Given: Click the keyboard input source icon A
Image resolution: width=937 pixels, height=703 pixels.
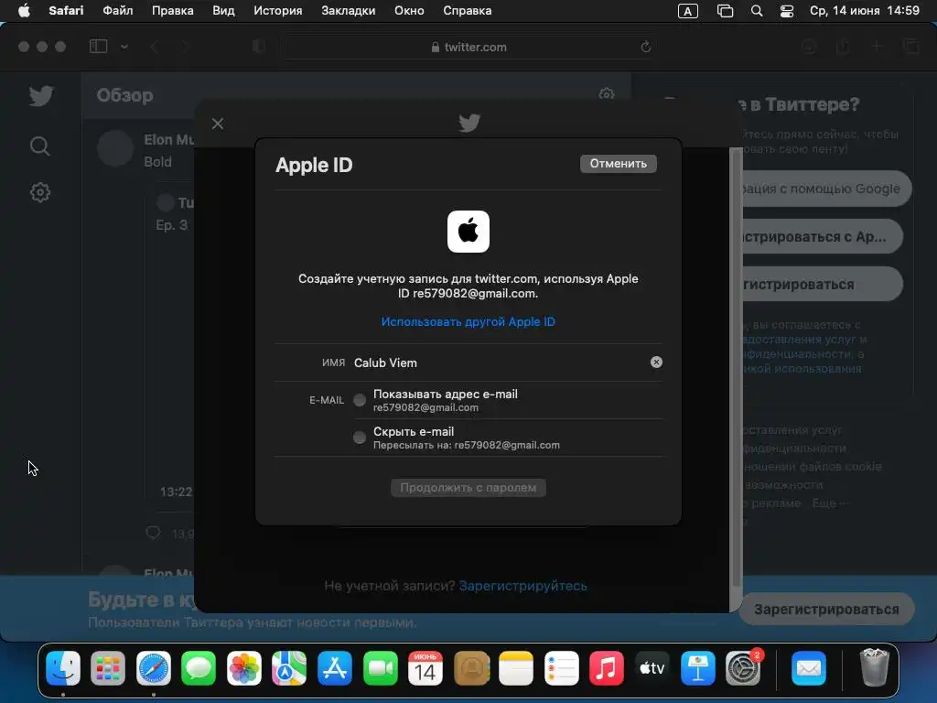Looking at the screenshot, I should [x=688, y=11].
